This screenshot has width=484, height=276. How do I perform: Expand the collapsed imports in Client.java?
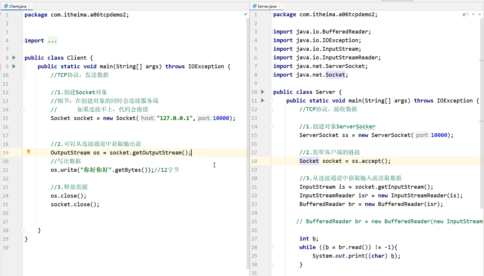click(x=22, y=41)
